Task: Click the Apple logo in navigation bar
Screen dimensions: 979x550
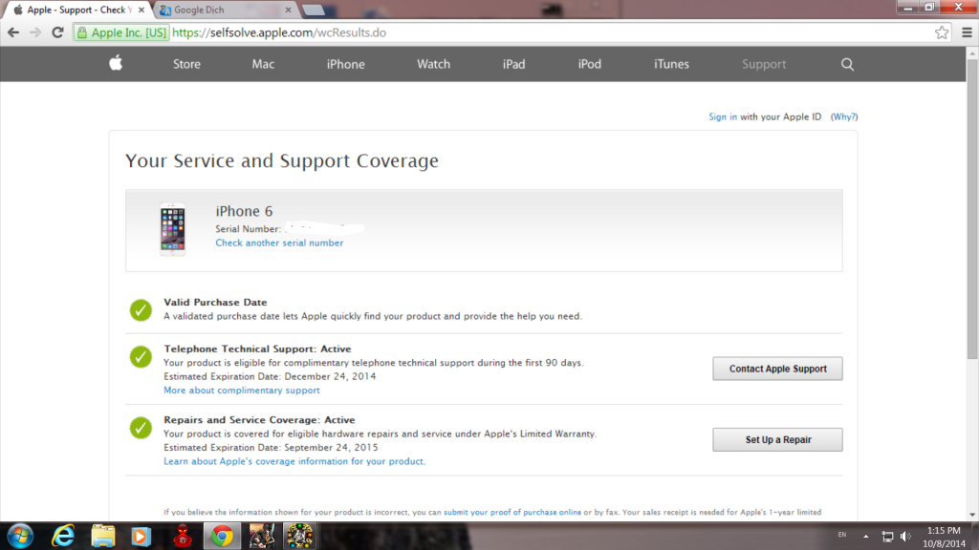Action: pos(116,64)
